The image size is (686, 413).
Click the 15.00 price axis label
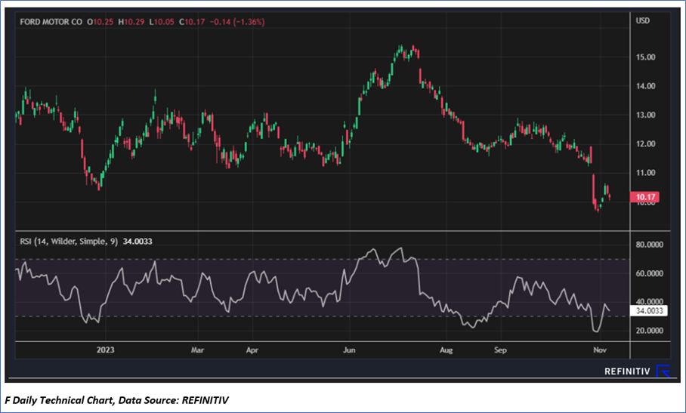(645, 57)
